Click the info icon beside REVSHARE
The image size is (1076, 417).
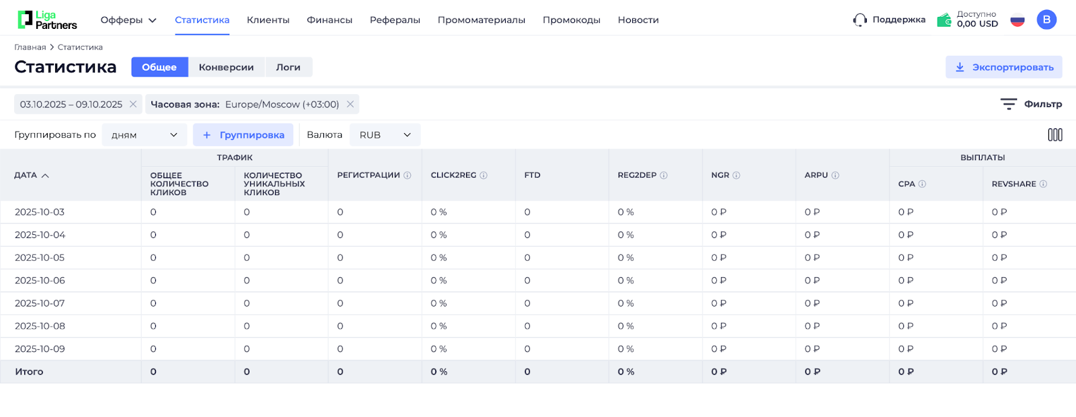click(x=1043, y=184)
